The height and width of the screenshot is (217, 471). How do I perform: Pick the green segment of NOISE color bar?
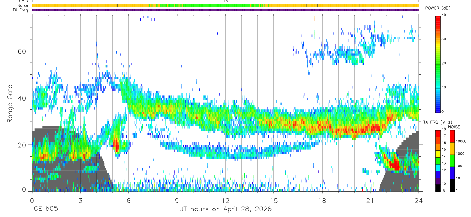pyautogui.click(x=452, y=160)
